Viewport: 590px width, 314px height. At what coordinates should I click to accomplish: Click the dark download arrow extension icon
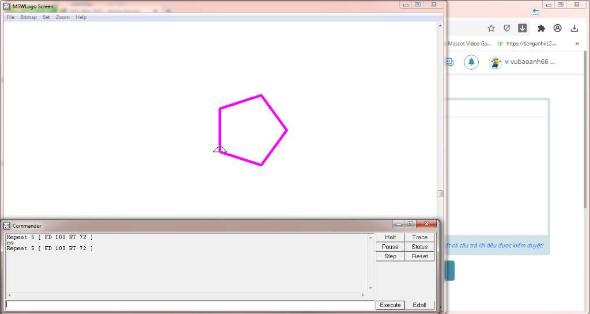click(522, 28)
